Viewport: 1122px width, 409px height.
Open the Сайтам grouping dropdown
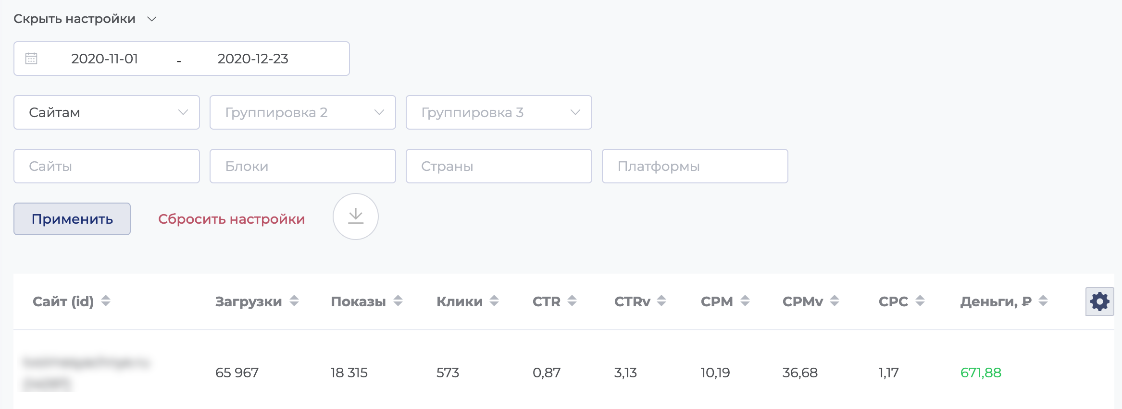tap(107, 112)
